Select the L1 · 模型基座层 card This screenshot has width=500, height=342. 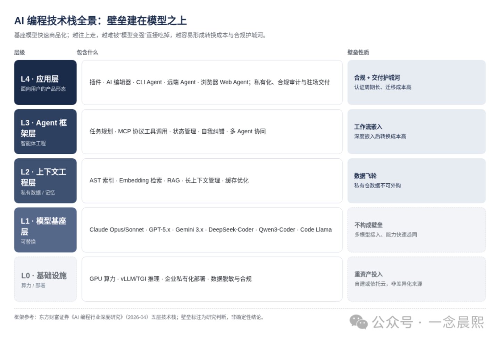45,230
